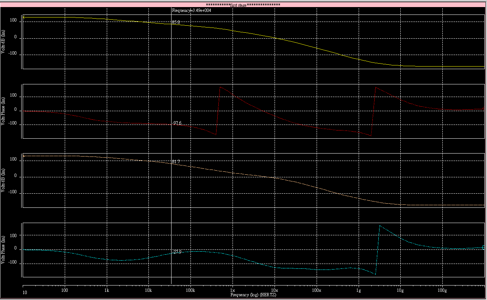This screenshot has width=487, height=300.
Task: Click the red phase trace's first sharp peak
Action: coord(220,87)
